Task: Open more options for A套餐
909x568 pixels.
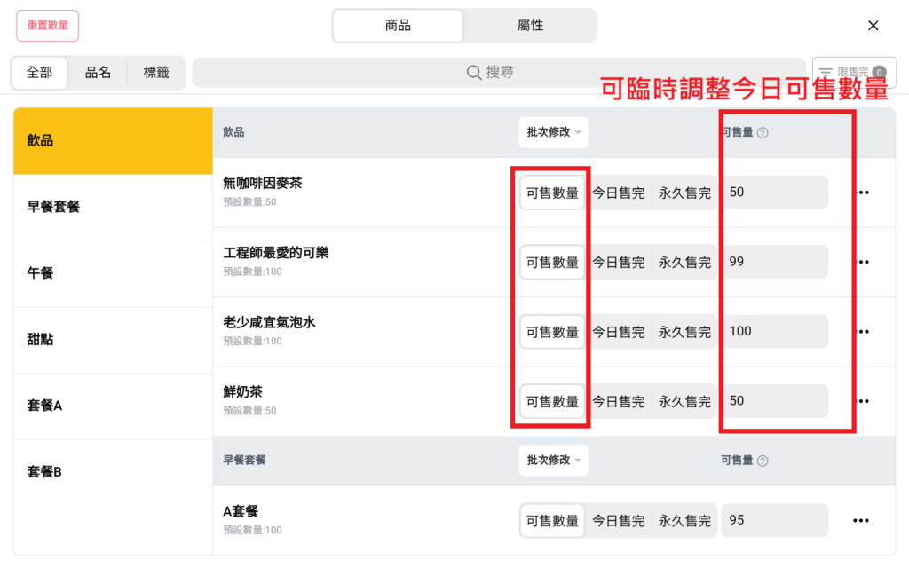Action: point(861,520)
